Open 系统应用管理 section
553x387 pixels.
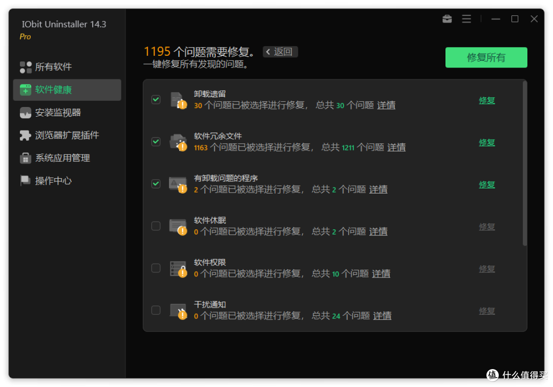67,158
